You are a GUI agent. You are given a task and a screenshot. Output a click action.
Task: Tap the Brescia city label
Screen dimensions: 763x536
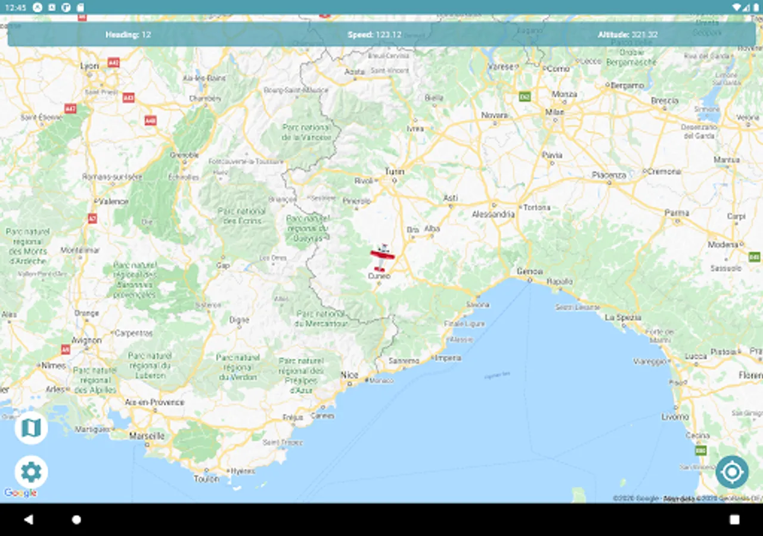tap(664, 101)
